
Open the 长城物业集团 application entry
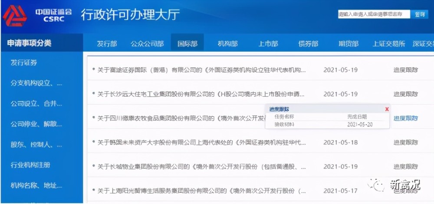201,167
